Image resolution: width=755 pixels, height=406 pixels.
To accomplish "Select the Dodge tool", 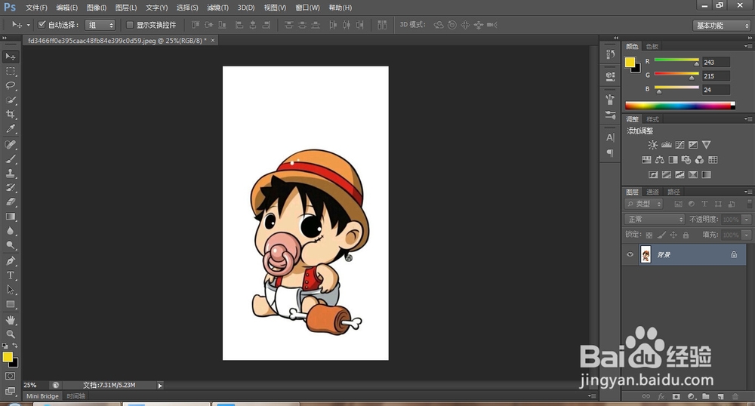I will [10, 246].
